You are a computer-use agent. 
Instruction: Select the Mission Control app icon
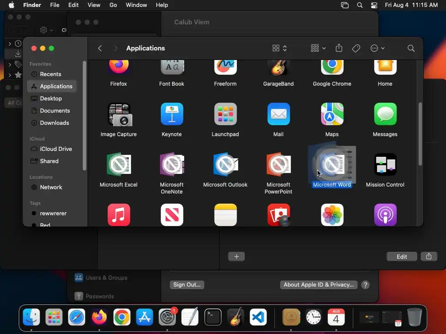coord(385,164)
